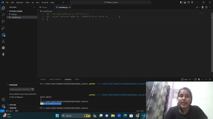Open the Accounts menu in activity bar

click(x=3, y=99)
